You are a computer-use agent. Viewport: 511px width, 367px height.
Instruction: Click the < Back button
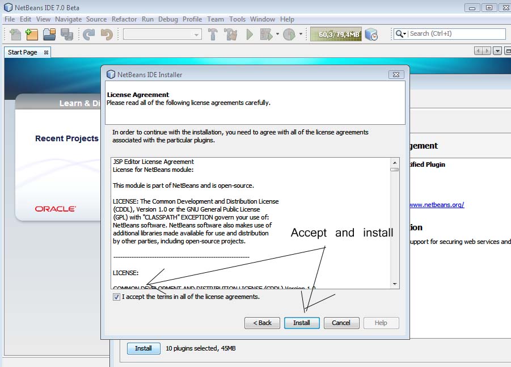click(262, 323)
